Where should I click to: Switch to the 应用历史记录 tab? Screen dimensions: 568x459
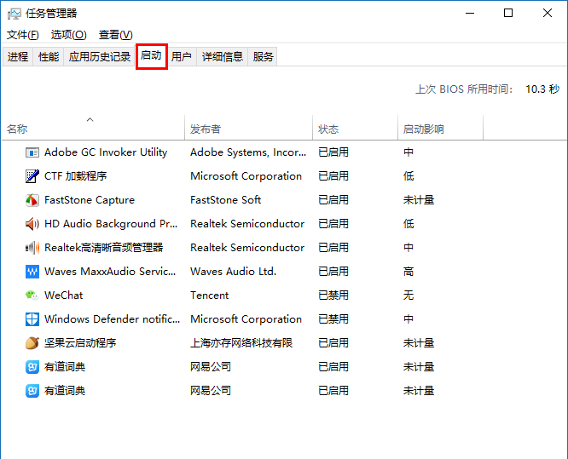100,57
